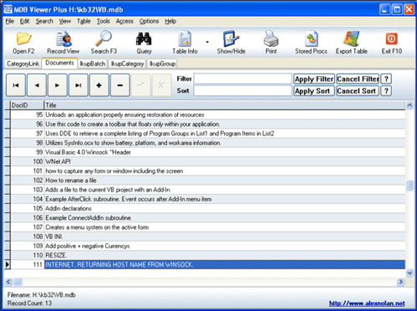Go to the first record navigator button
This screenshot has width=417, height=311.
click(16, 85)
